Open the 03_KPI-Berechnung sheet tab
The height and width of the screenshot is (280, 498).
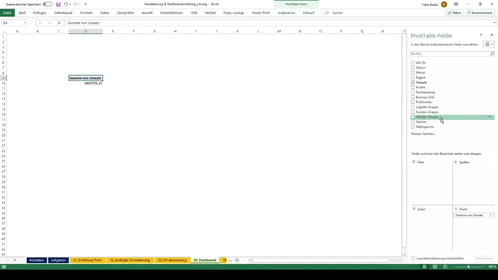172,260
